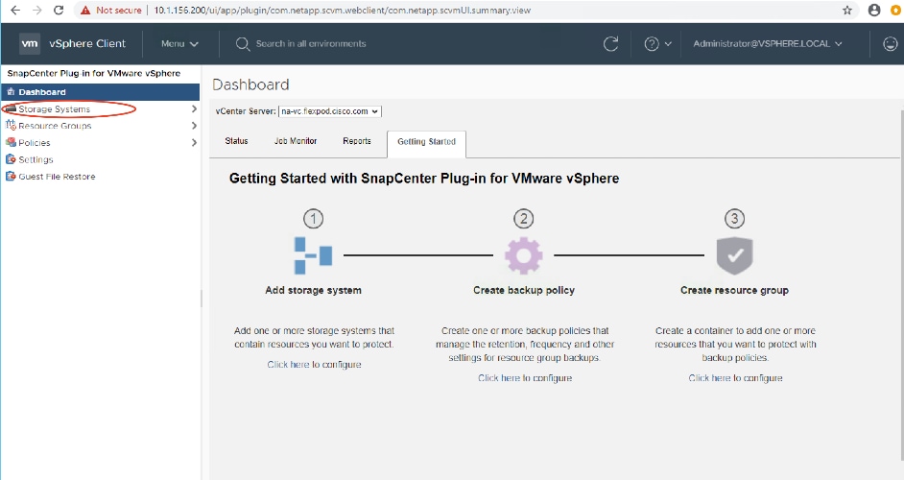This screenshot has height=480, width=904.
Task: Select the Getting Started tab
Action: pyautogui.click(x=427, y=144)
